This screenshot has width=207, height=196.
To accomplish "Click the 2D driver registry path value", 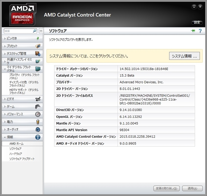I will [x=155, y=100].
